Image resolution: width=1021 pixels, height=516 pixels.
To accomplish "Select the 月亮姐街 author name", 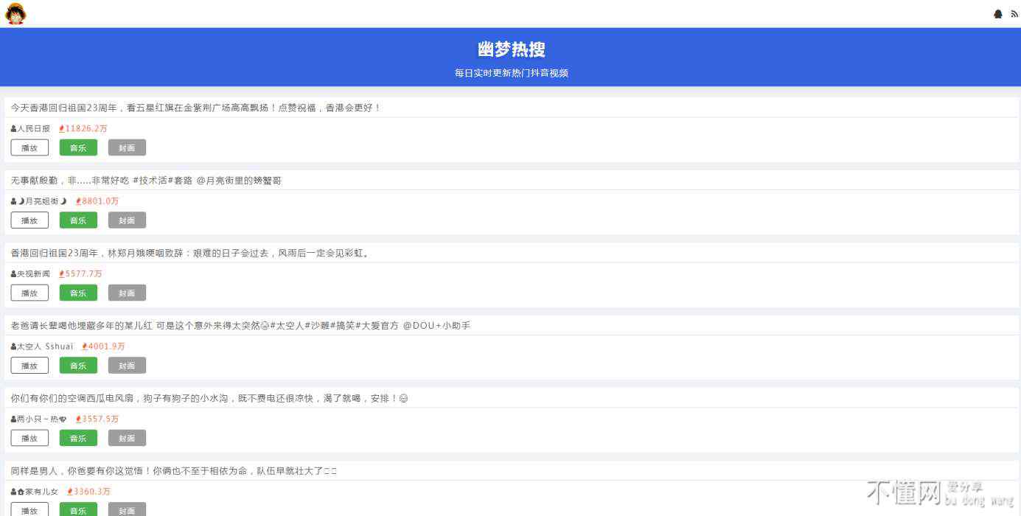I will (42, 201).
